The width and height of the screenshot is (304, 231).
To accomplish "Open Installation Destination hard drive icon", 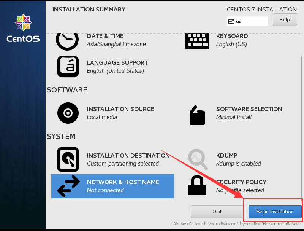I will tap(68, 159).
